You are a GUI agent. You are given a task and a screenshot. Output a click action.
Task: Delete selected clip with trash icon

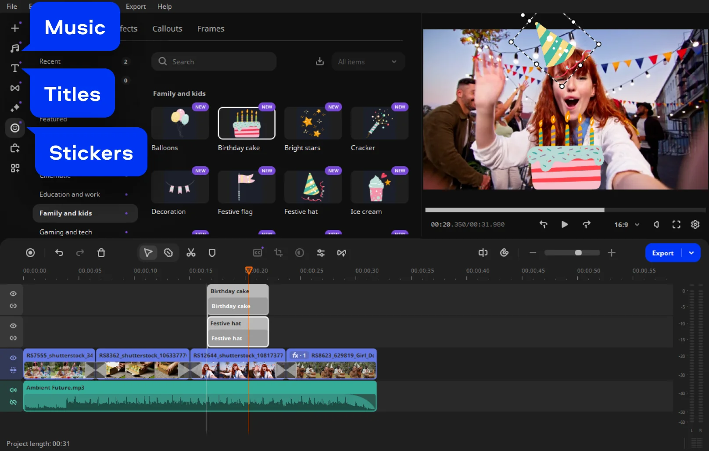(101, 253)
